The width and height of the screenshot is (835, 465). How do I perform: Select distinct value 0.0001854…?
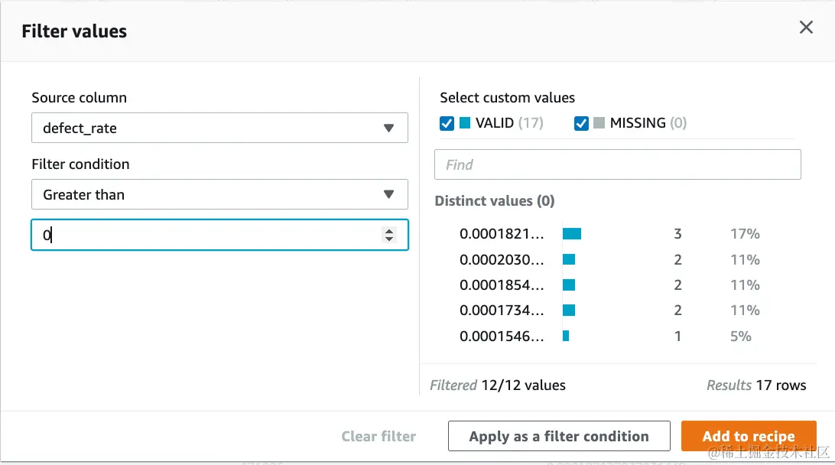pyautogui.click(x=502, y=285)
